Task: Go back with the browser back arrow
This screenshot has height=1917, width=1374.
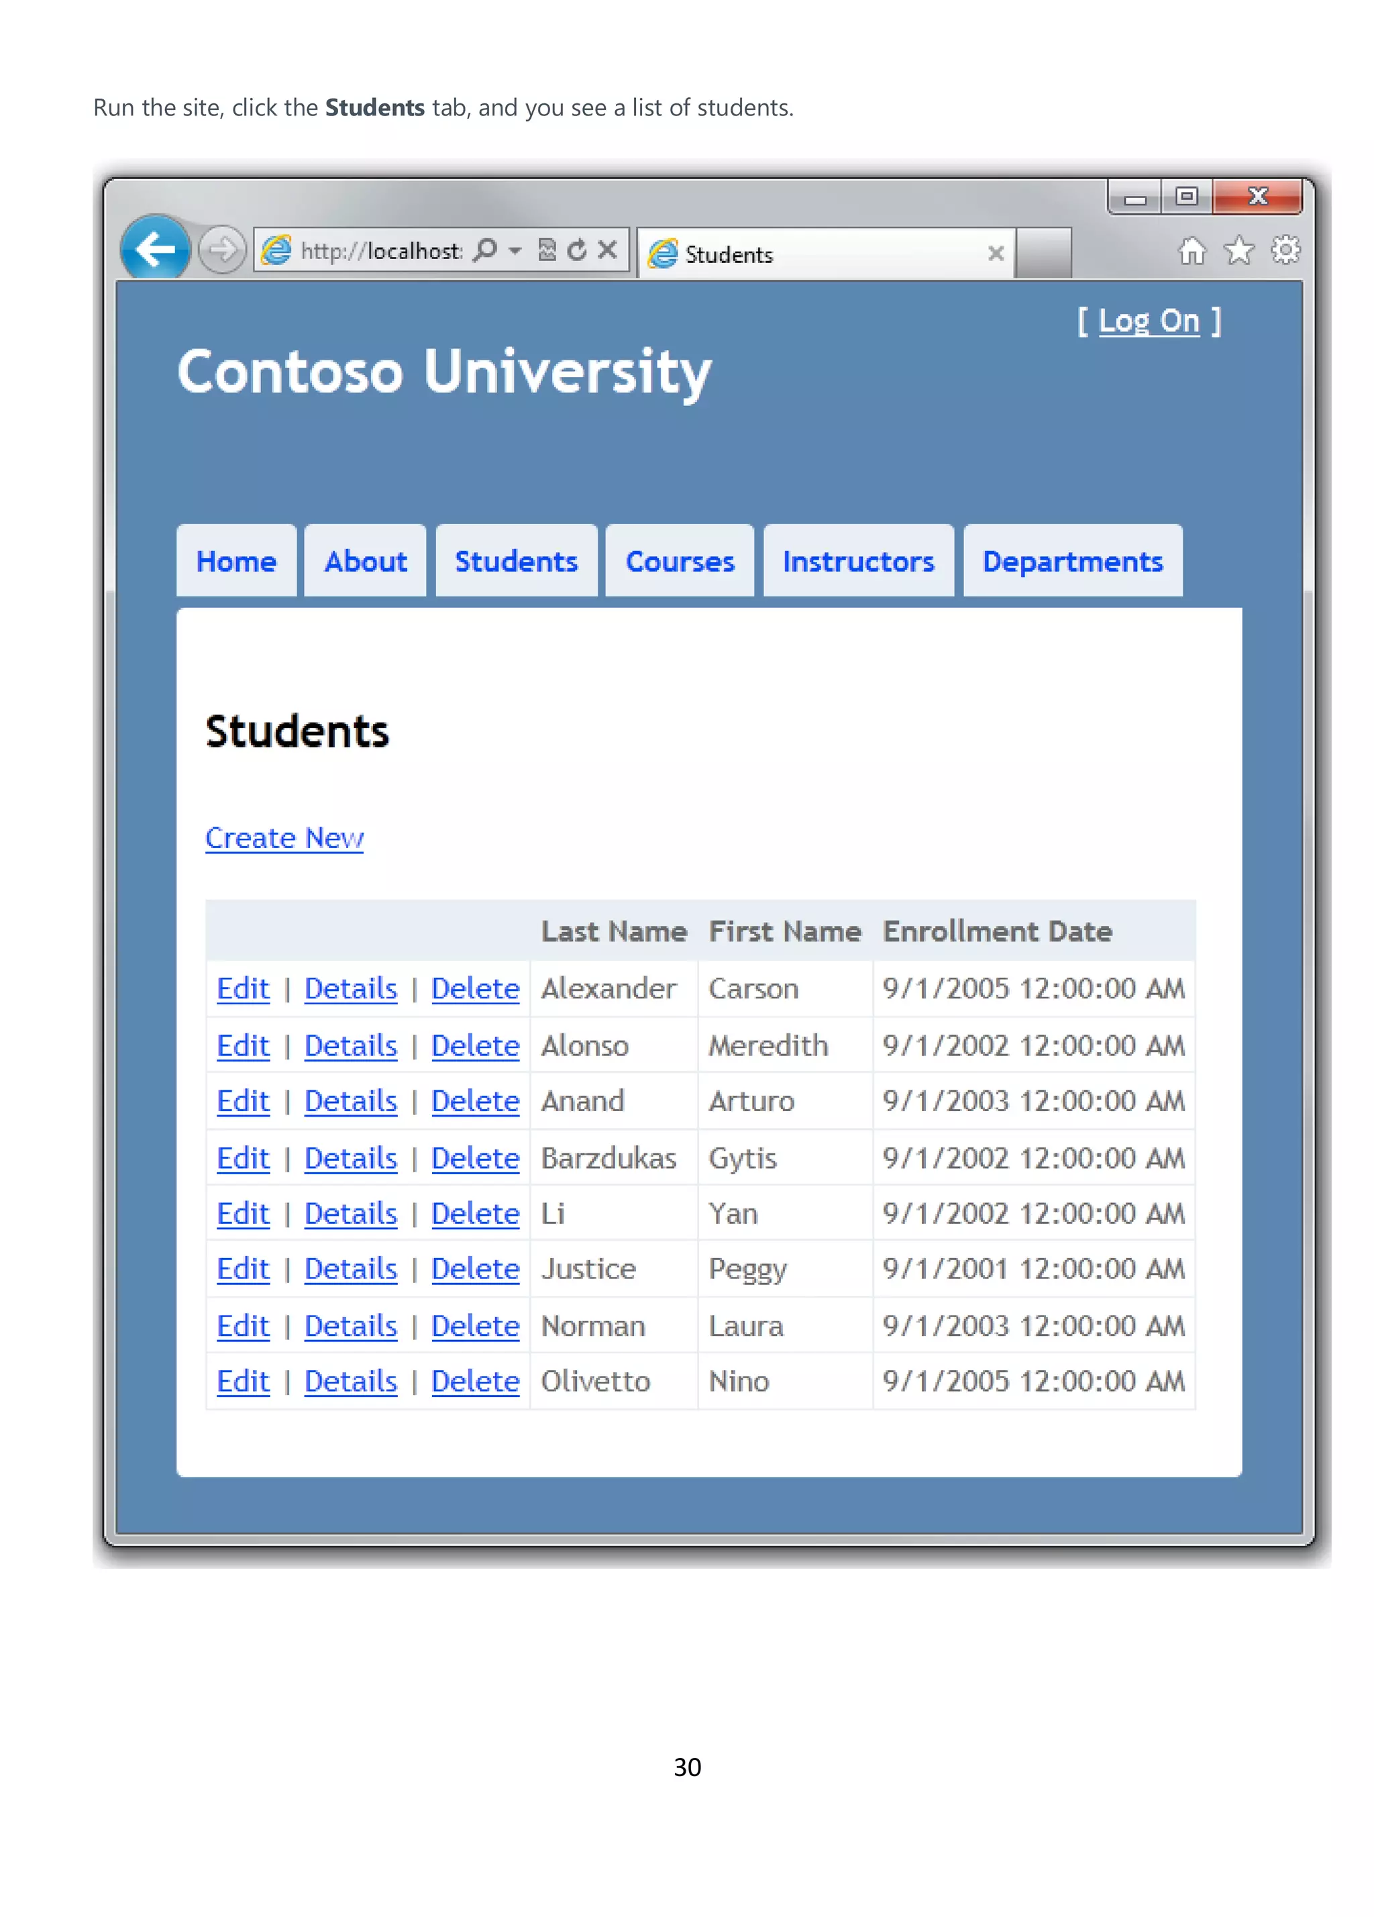Action: [154, 250]
